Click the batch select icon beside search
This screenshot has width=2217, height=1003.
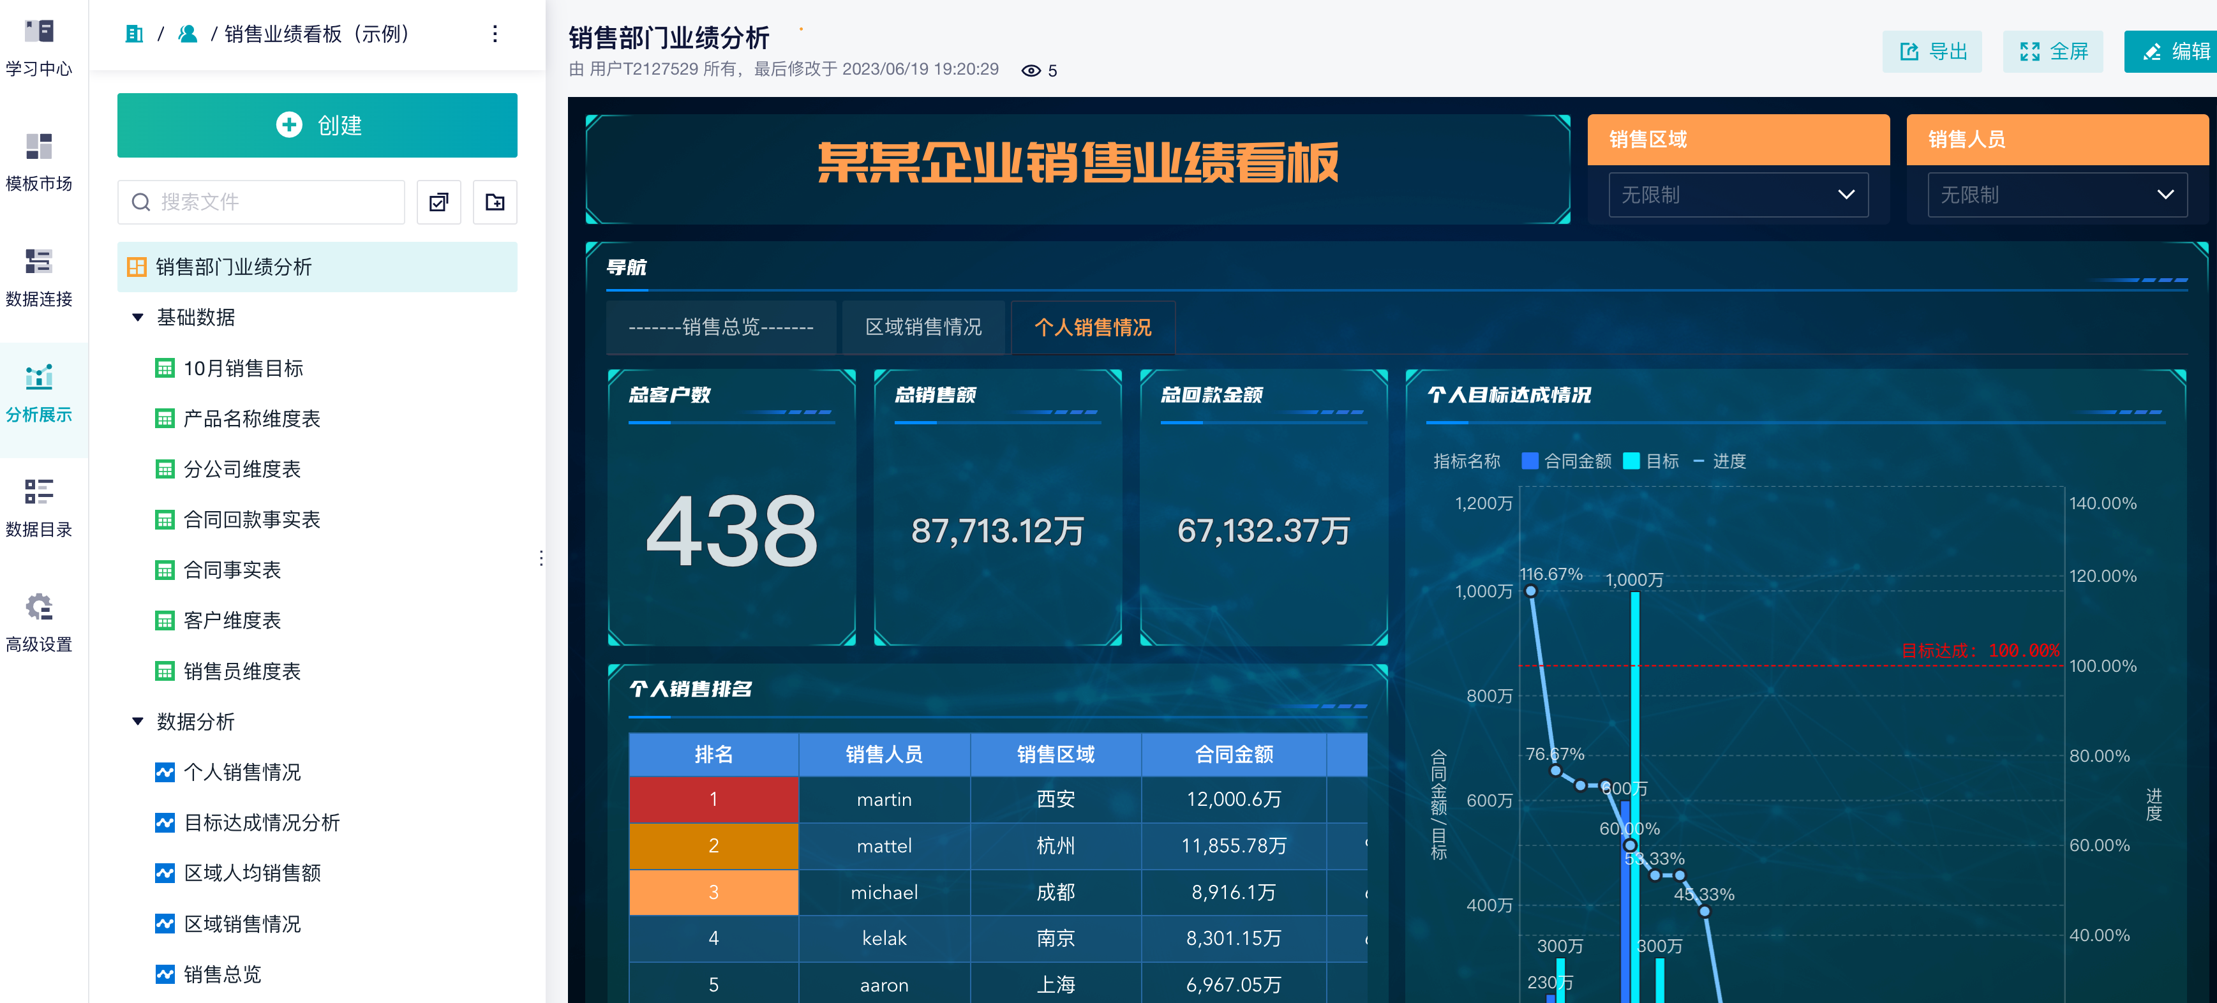[x=438, y=202]
